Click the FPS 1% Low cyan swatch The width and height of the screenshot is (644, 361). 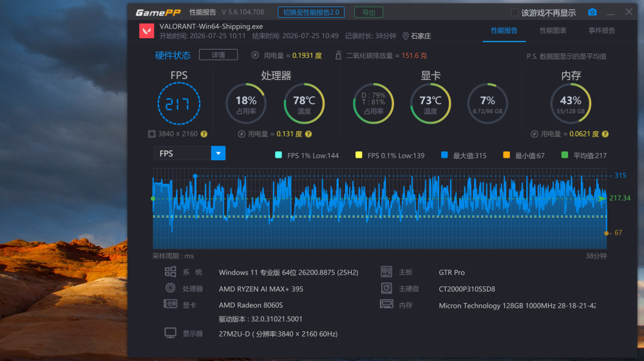click(x=278, y=154)
